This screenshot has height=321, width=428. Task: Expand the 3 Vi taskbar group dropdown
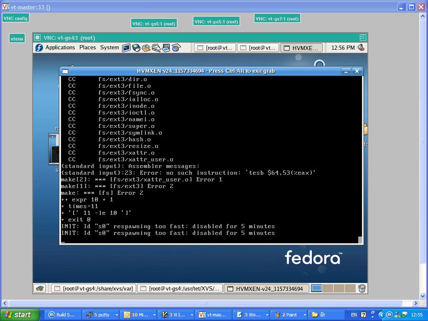191,315
